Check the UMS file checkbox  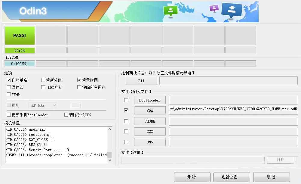[x=126, y=142]
